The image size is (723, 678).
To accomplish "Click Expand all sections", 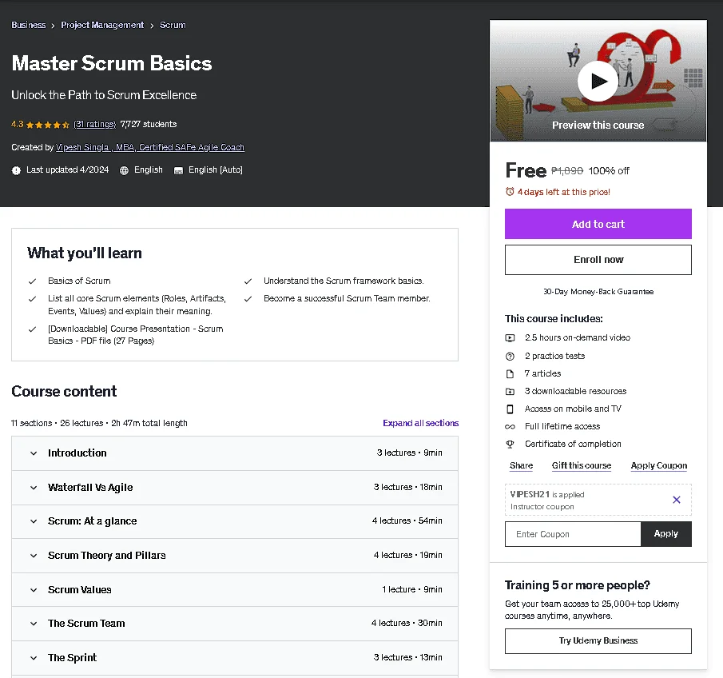I will point(420,423).
